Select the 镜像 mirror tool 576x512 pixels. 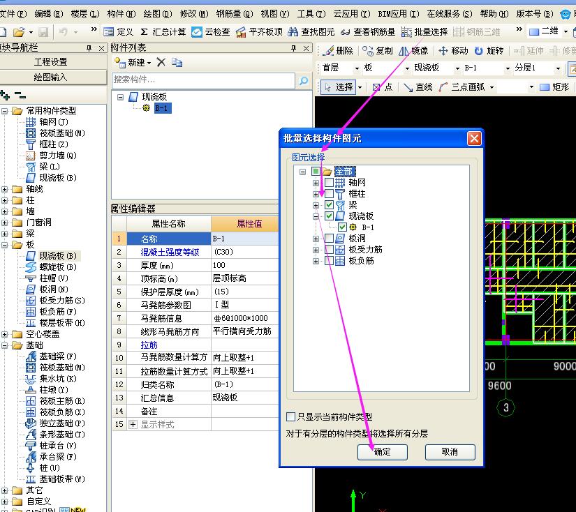(x=413, y=51)
